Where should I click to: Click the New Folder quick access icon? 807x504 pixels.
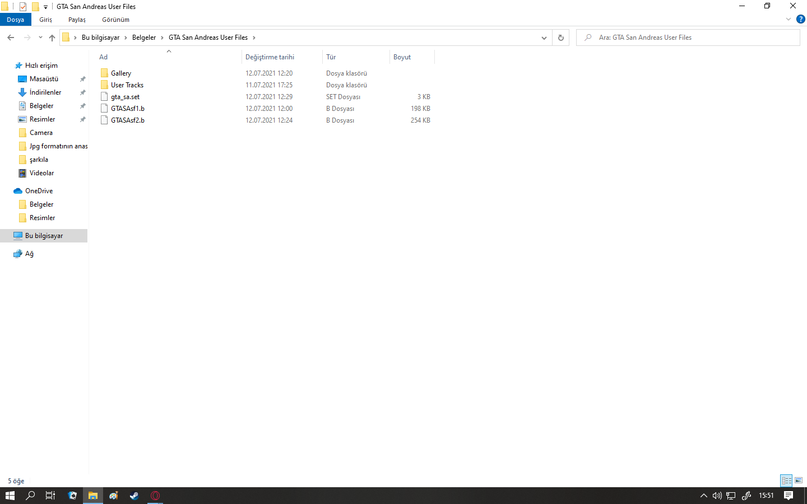35,7
